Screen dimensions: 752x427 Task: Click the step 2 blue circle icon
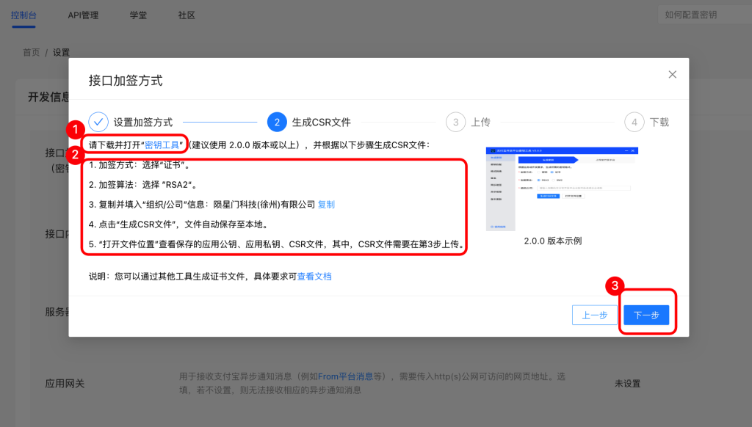[x=277, y=122]
